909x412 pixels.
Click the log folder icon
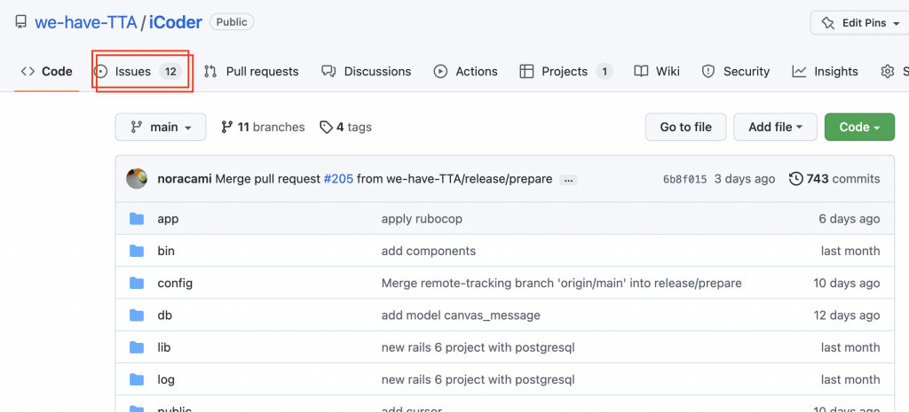(137, 379)
